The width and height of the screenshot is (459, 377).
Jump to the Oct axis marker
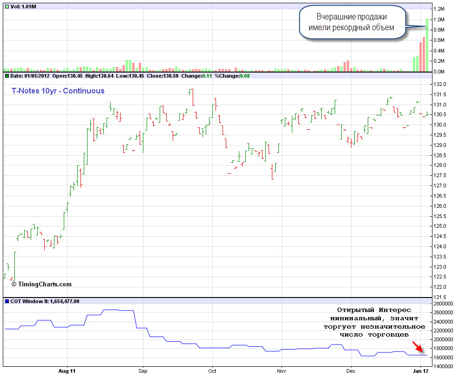pyautogui.click(x=212, y=371)
